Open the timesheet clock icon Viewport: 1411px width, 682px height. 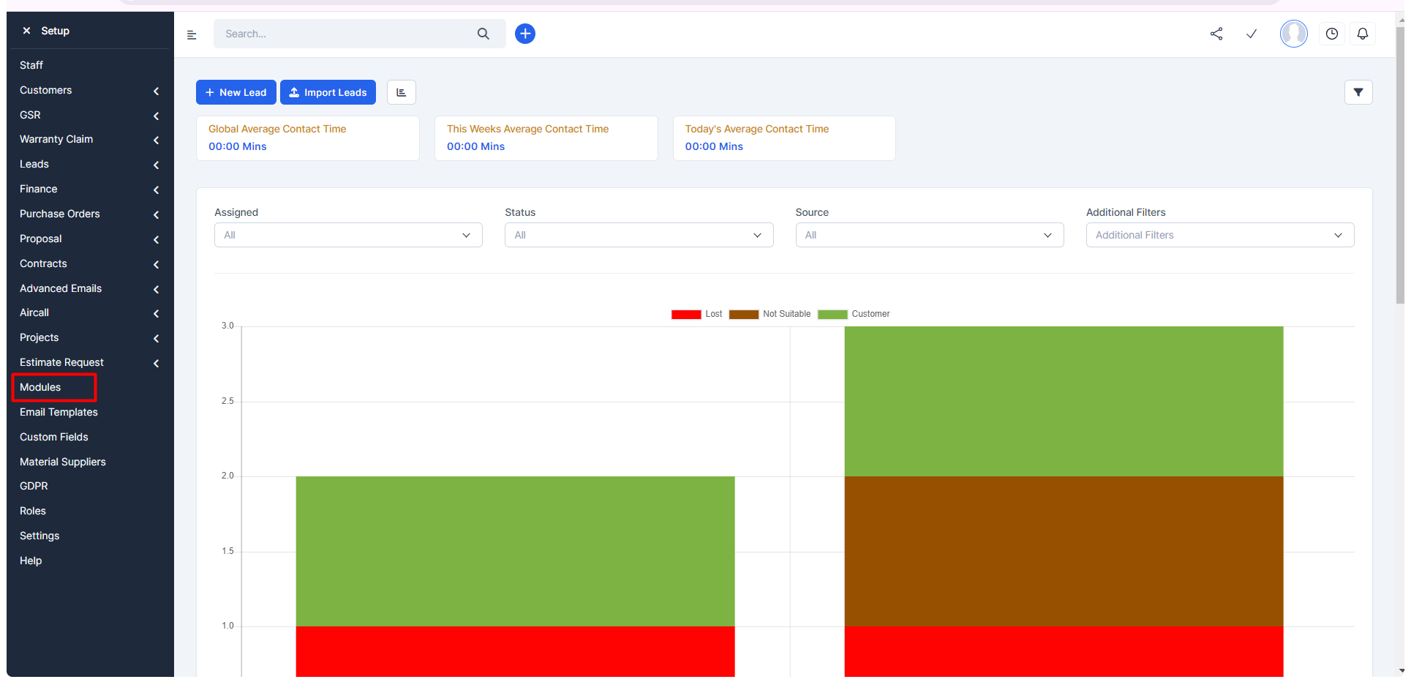pyautogui.click(x=1332, y=34)
